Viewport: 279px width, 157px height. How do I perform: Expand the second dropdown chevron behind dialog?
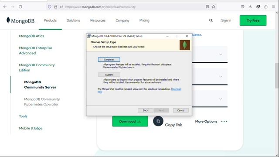[221, 77]
